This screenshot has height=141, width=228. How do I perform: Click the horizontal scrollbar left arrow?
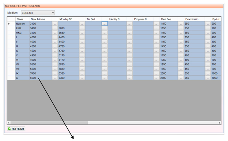[9, 123]
